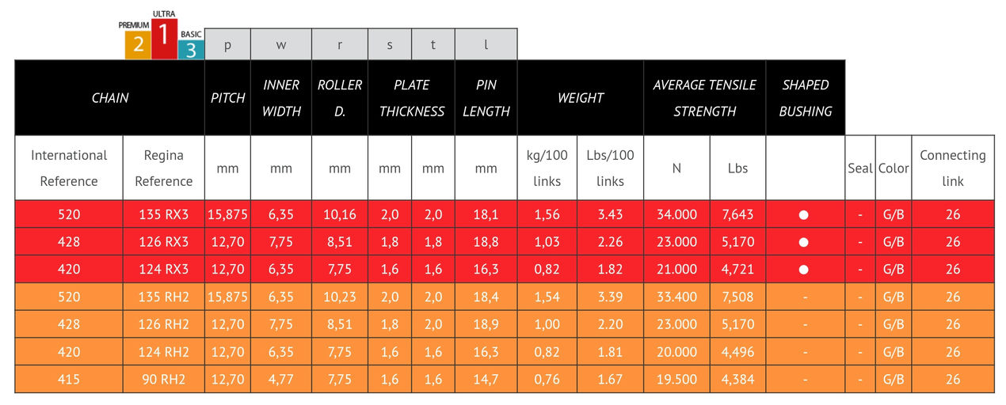The image size is (1006, 405).
Task: Click the shaped bushing dot for 126 RX3
Action: click(x=805, y=242)
